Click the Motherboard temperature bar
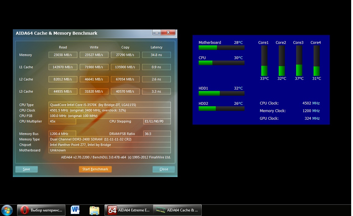This screenshot has width=353, height=216. [x=221, y=48]
